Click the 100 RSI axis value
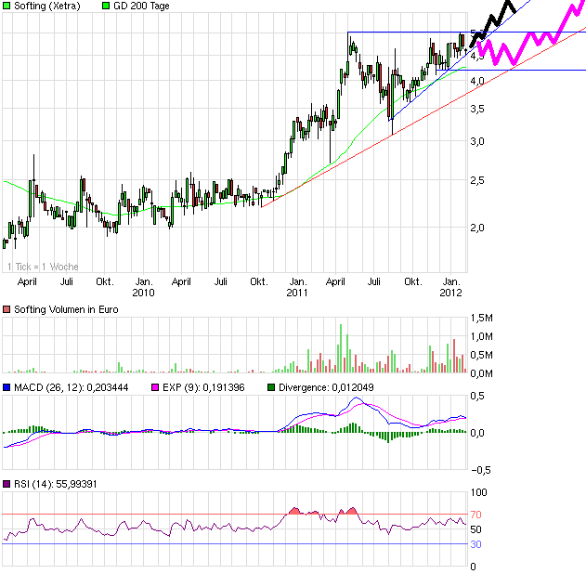Viewport: 586px width, 574px height. [479, 492]
